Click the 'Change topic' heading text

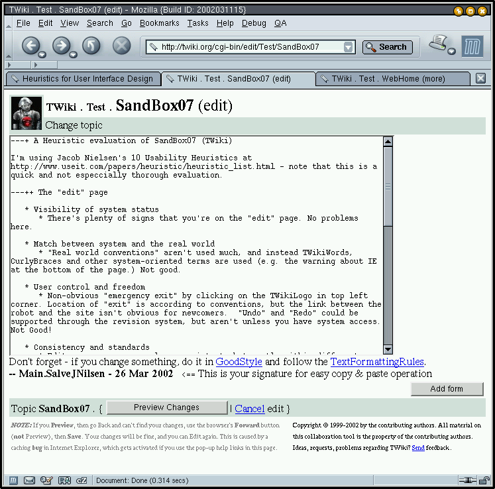[74, 125]
